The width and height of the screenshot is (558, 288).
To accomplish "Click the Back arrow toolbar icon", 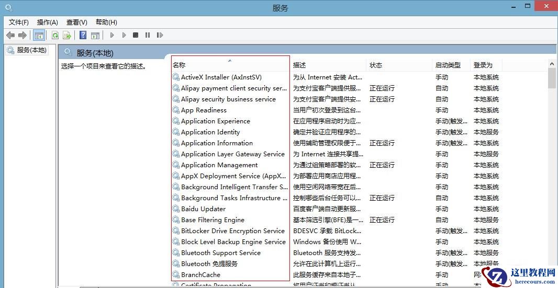I will click(10, 35).
